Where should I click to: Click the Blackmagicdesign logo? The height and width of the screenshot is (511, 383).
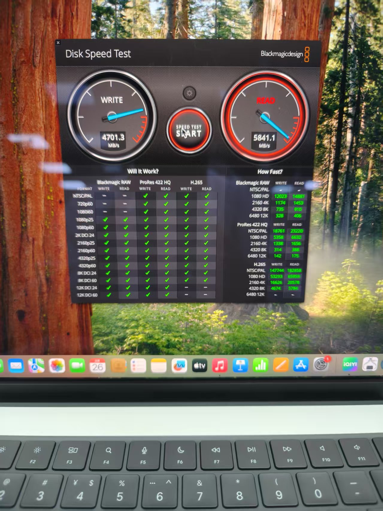tap(285, 54)
